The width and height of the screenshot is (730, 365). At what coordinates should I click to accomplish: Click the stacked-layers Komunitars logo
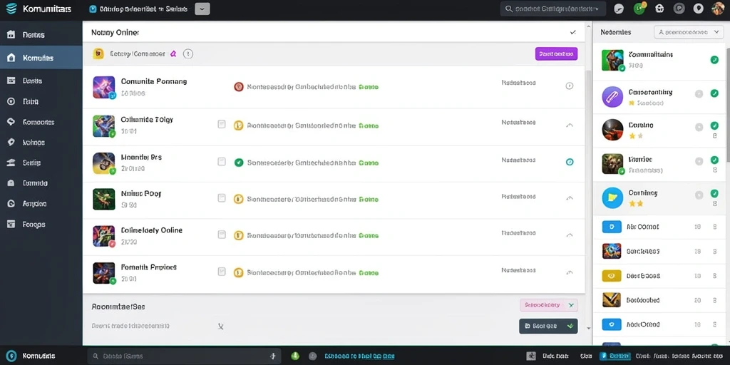(x=11, y=9)
